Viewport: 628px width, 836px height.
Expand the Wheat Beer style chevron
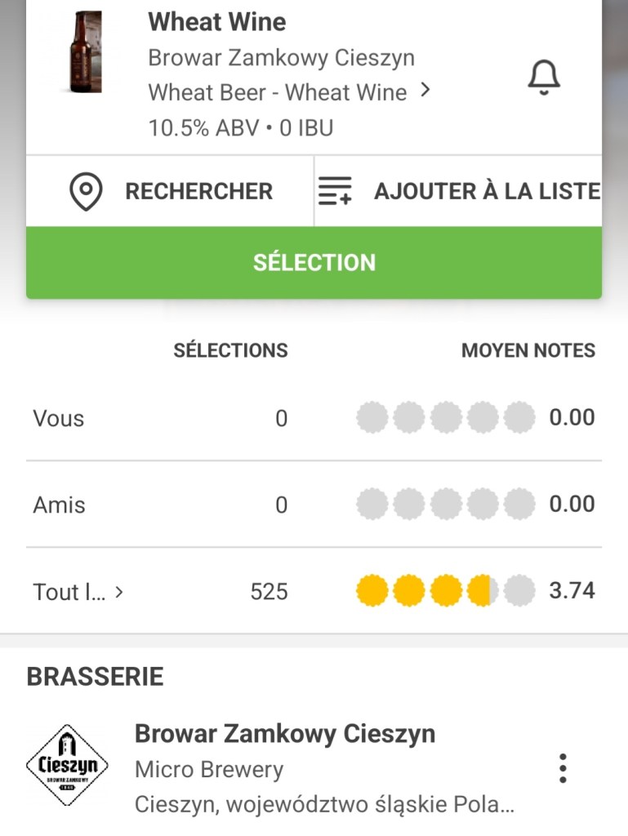[x=425, y=91]
